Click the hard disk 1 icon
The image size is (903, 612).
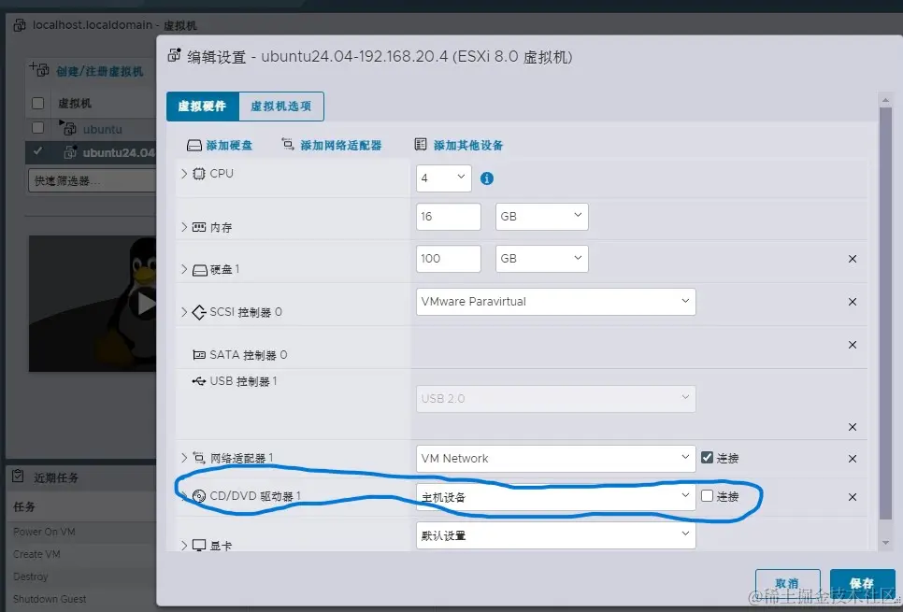(x=199, y=270)
